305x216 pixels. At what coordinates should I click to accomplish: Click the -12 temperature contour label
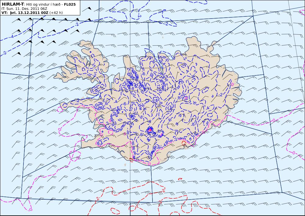coord(159,85)
